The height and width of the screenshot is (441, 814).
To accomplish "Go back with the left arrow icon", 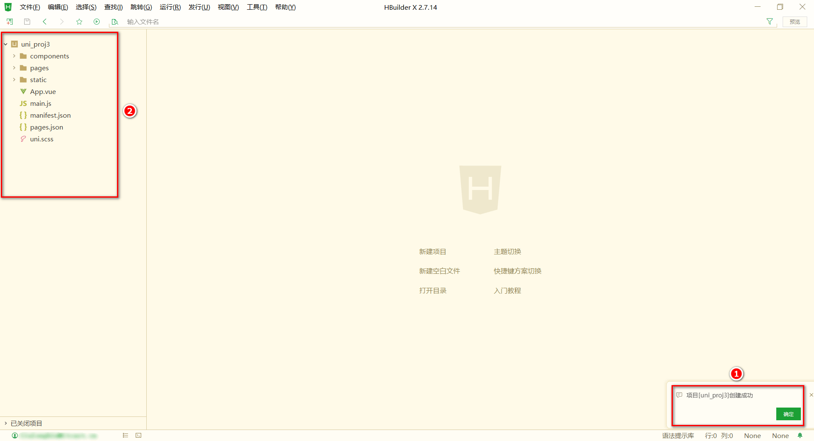I will point(45,22).
